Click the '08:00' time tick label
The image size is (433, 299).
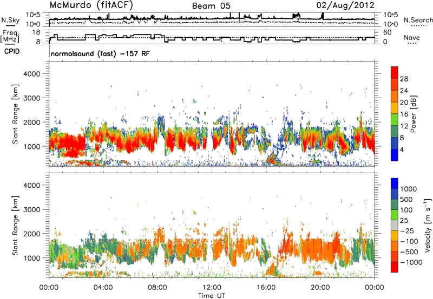point(158,288)
